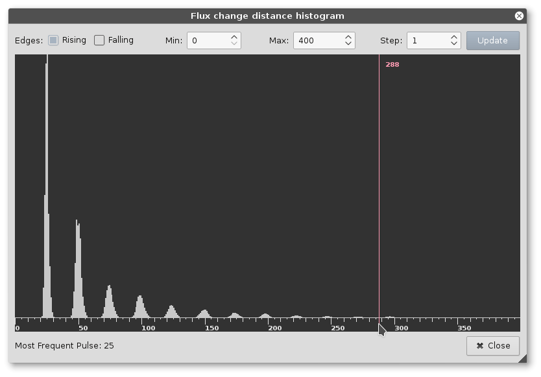Increment Max using its up arrow
541x377 pixels.
[348, 37]
